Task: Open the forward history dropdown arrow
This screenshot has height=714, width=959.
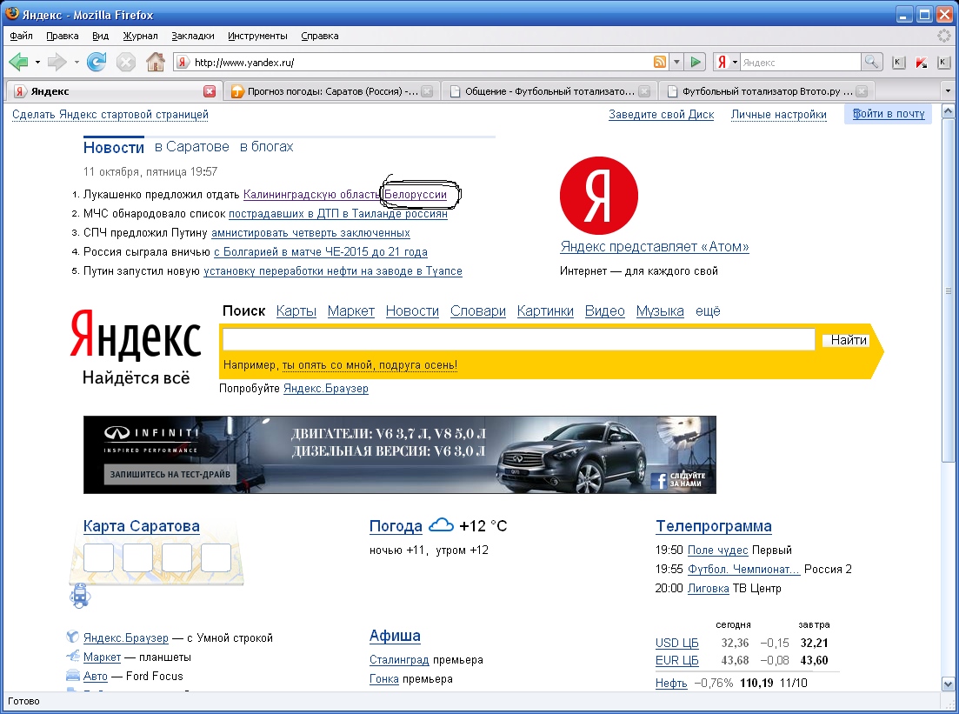Action: 77,62
